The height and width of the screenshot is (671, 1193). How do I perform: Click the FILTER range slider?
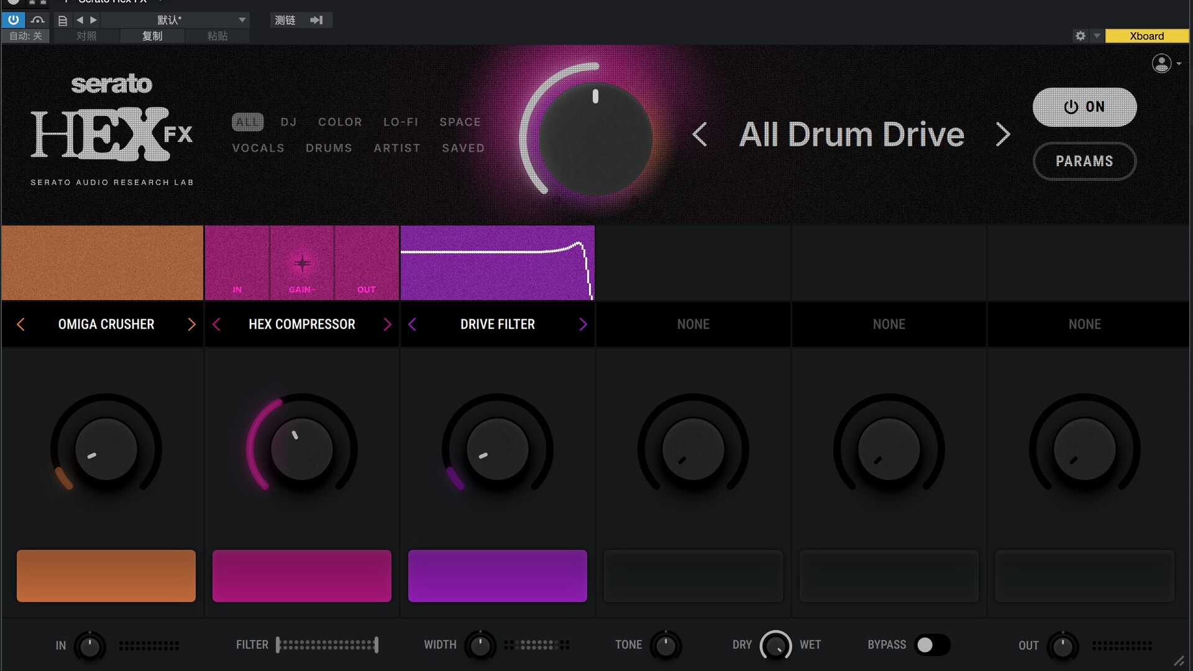[x=327, y=645]
